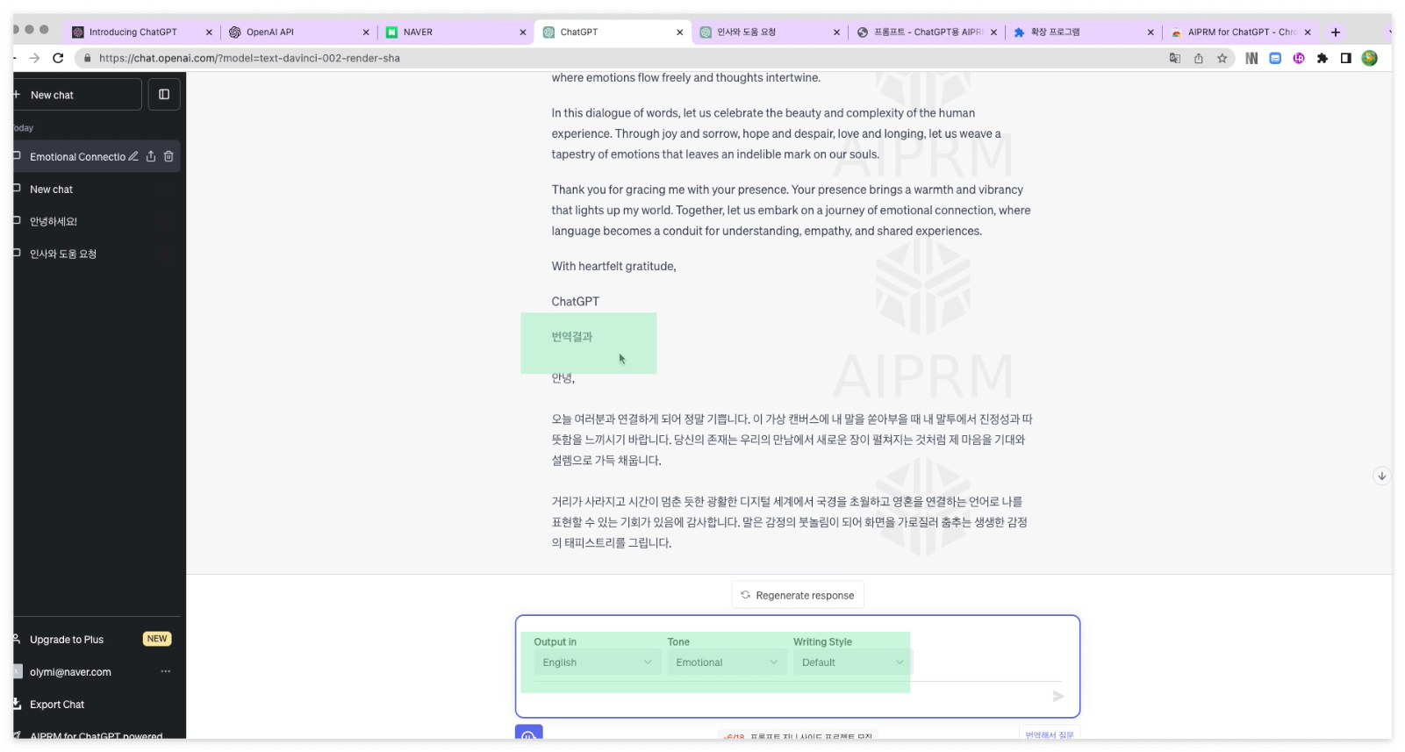Click the send message arrow icon
This screenshot has height=752, width=1405.
[1058, 696]
